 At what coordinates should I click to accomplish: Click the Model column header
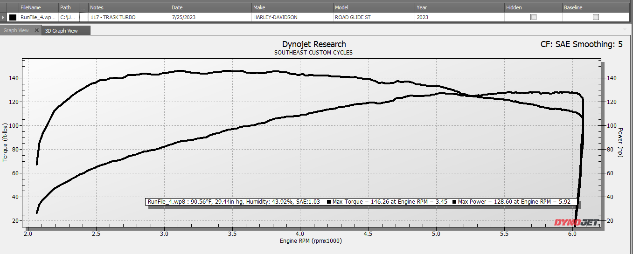[x=374, y=8]
